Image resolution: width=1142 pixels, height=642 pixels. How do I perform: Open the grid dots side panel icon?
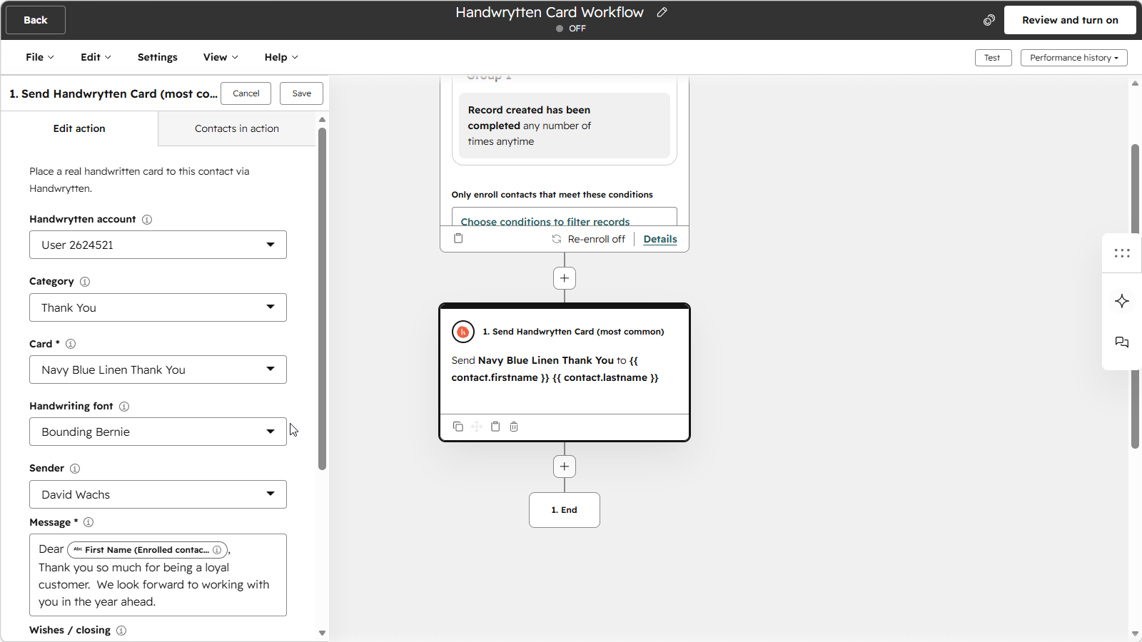click(1122, 253)
